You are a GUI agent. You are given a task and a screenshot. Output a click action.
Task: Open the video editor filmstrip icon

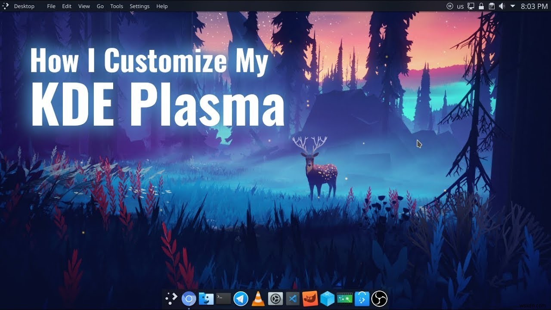click(345, 298)
